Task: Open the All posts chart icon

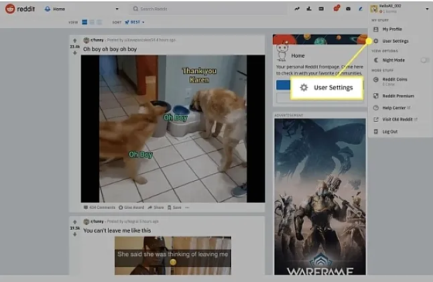Action: [309, 9]
